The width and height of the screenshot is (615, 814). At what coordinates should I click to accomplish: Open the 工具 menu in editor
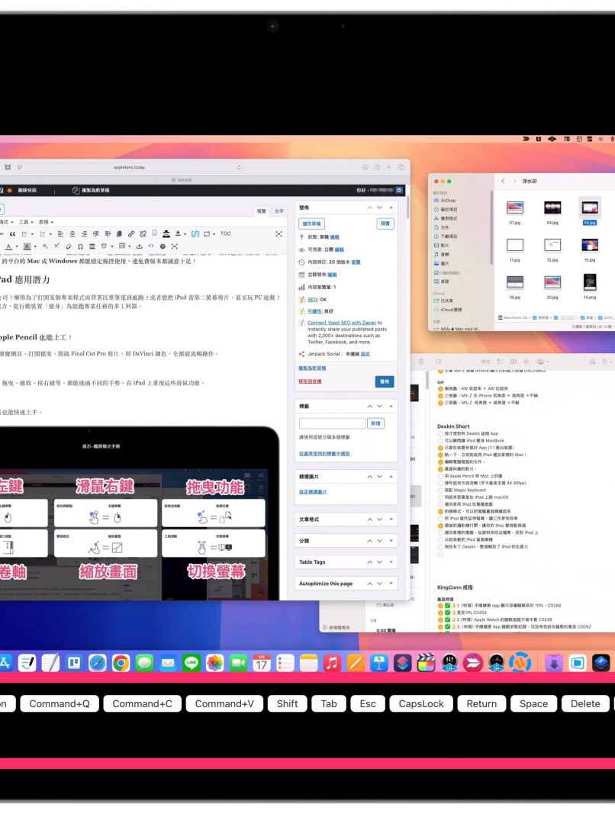coord(24,222)
